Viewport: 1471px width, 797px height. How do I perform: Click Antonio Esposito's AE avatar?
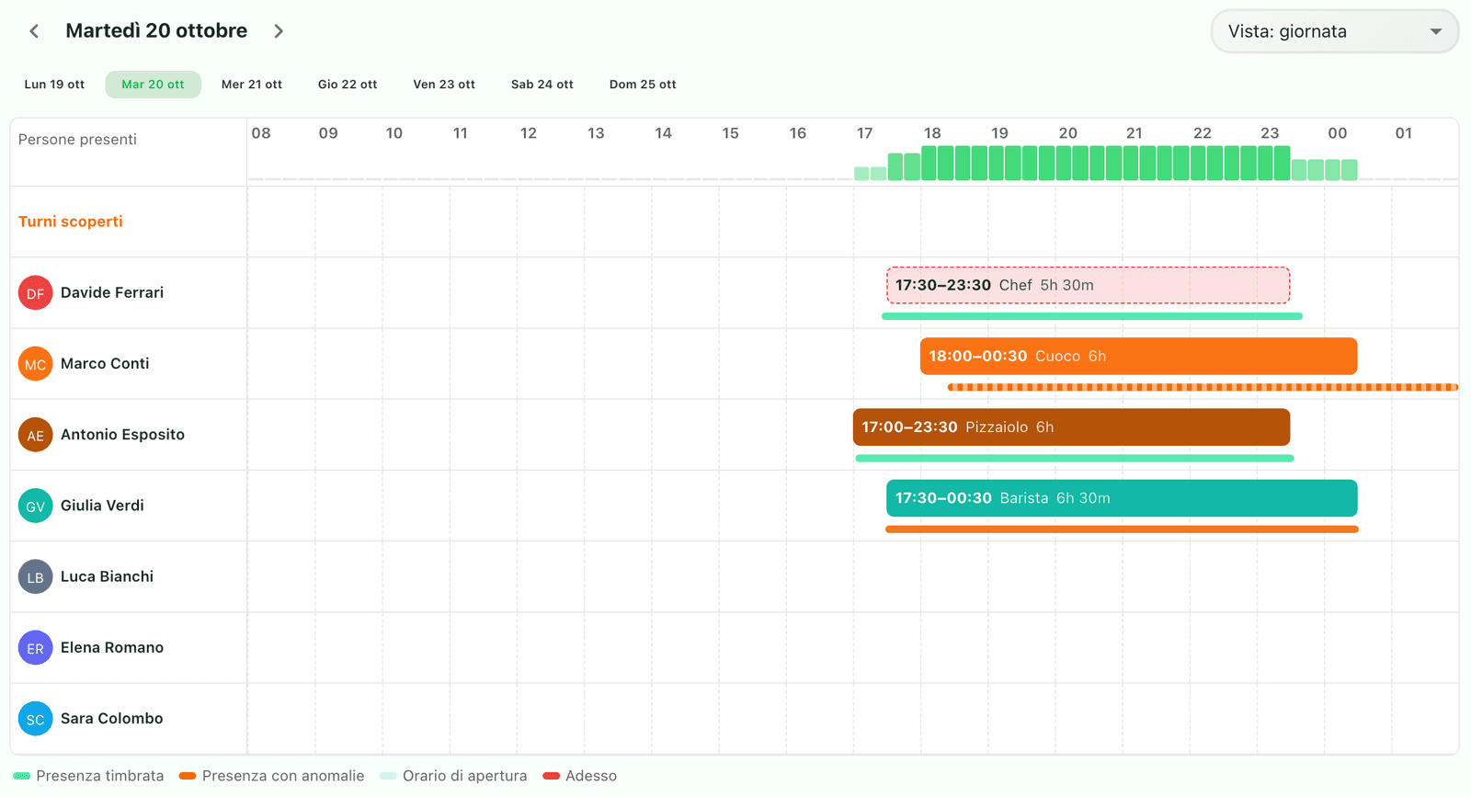35,435
